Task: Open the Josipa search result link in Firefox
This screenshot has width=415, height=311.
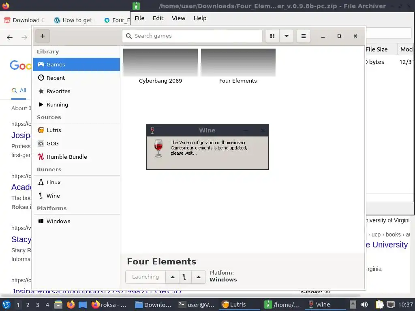Action: coord(21,135)
